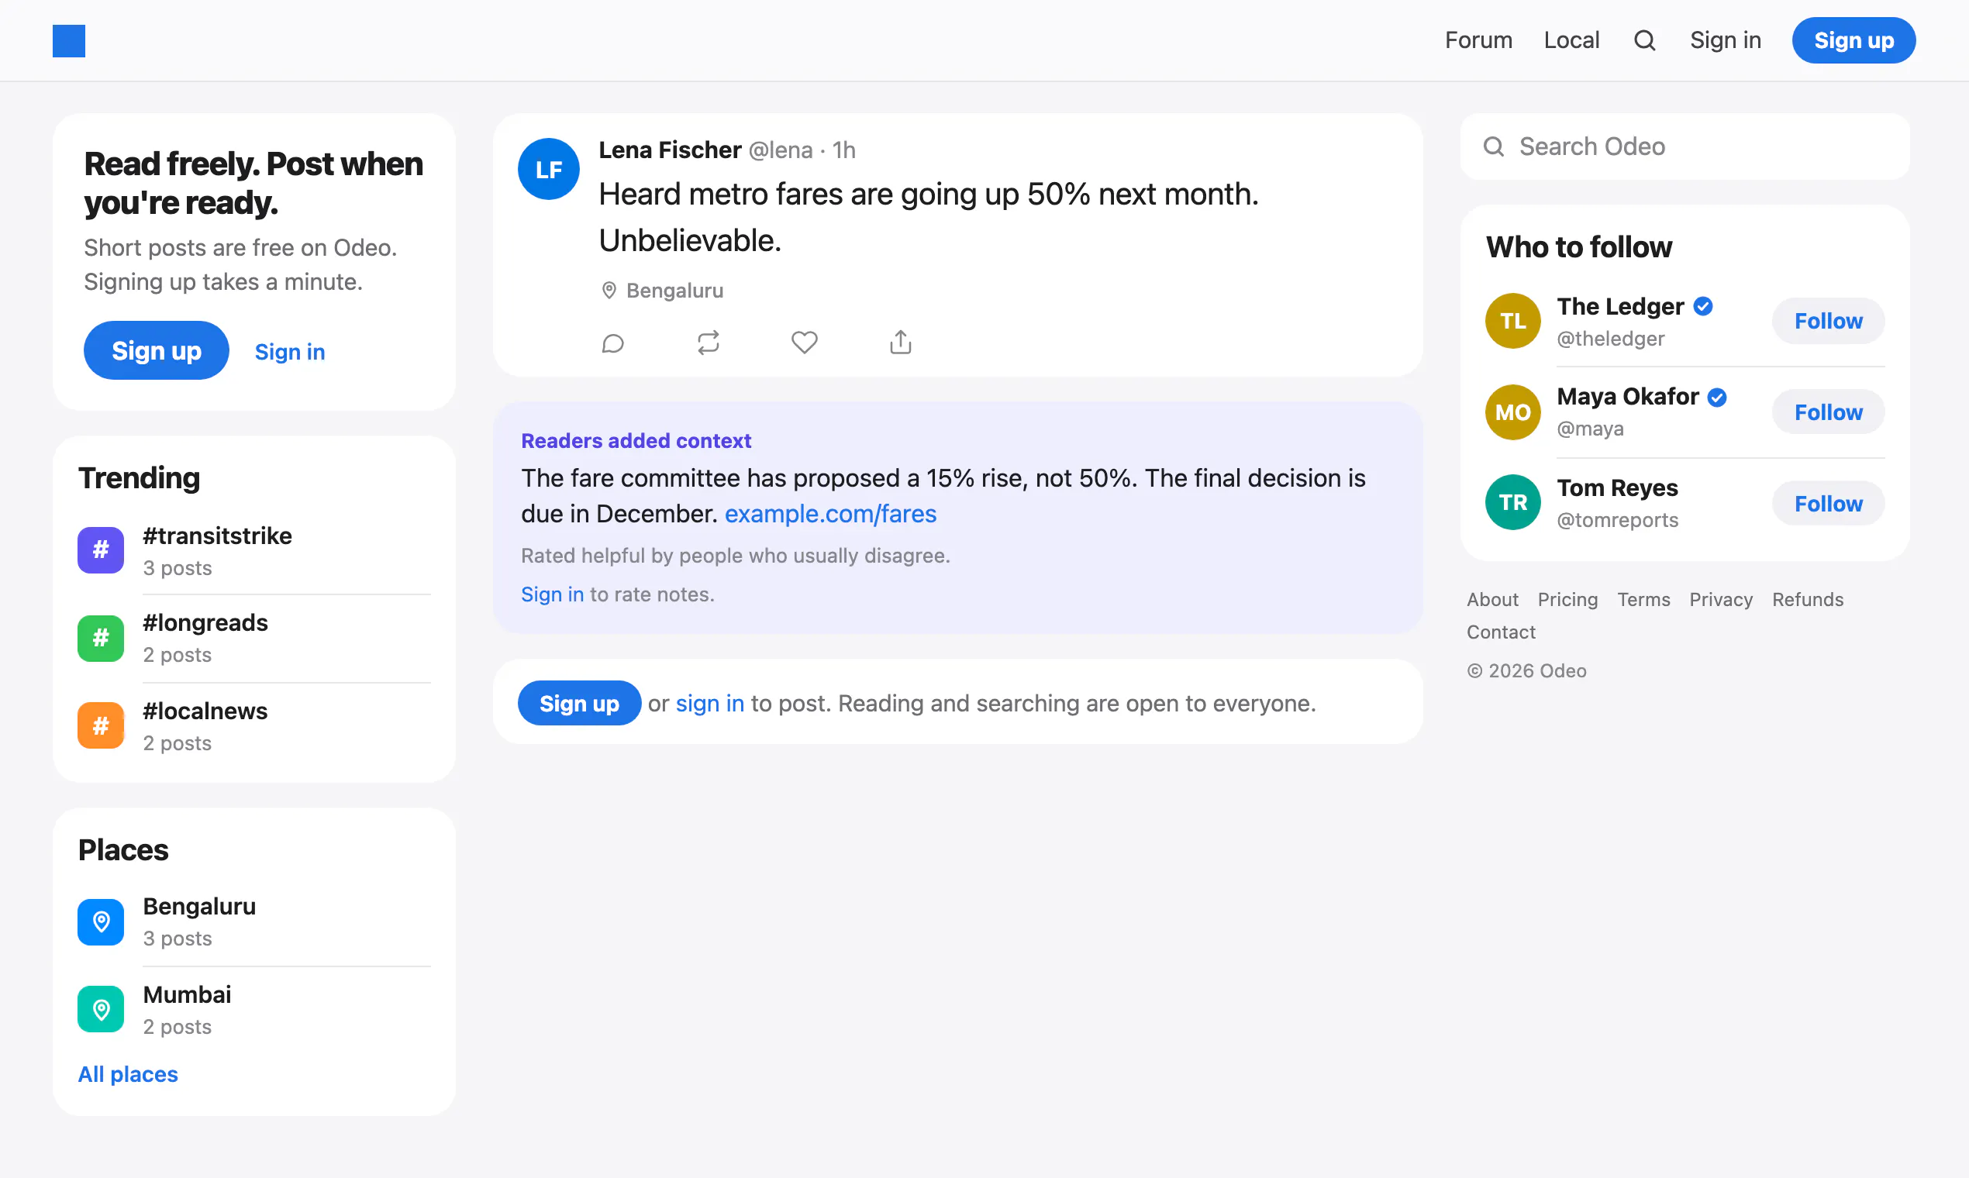This screenshot has height=1178, width=1969.
Task: Open Maya Okafor's MO avatar
Action: (x=1512, y=412)
